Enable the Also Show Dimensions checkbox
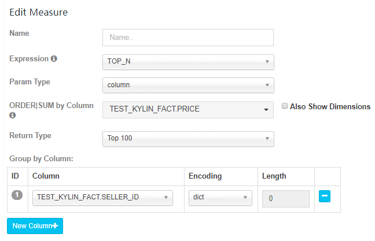 click(x=285, y=106)
